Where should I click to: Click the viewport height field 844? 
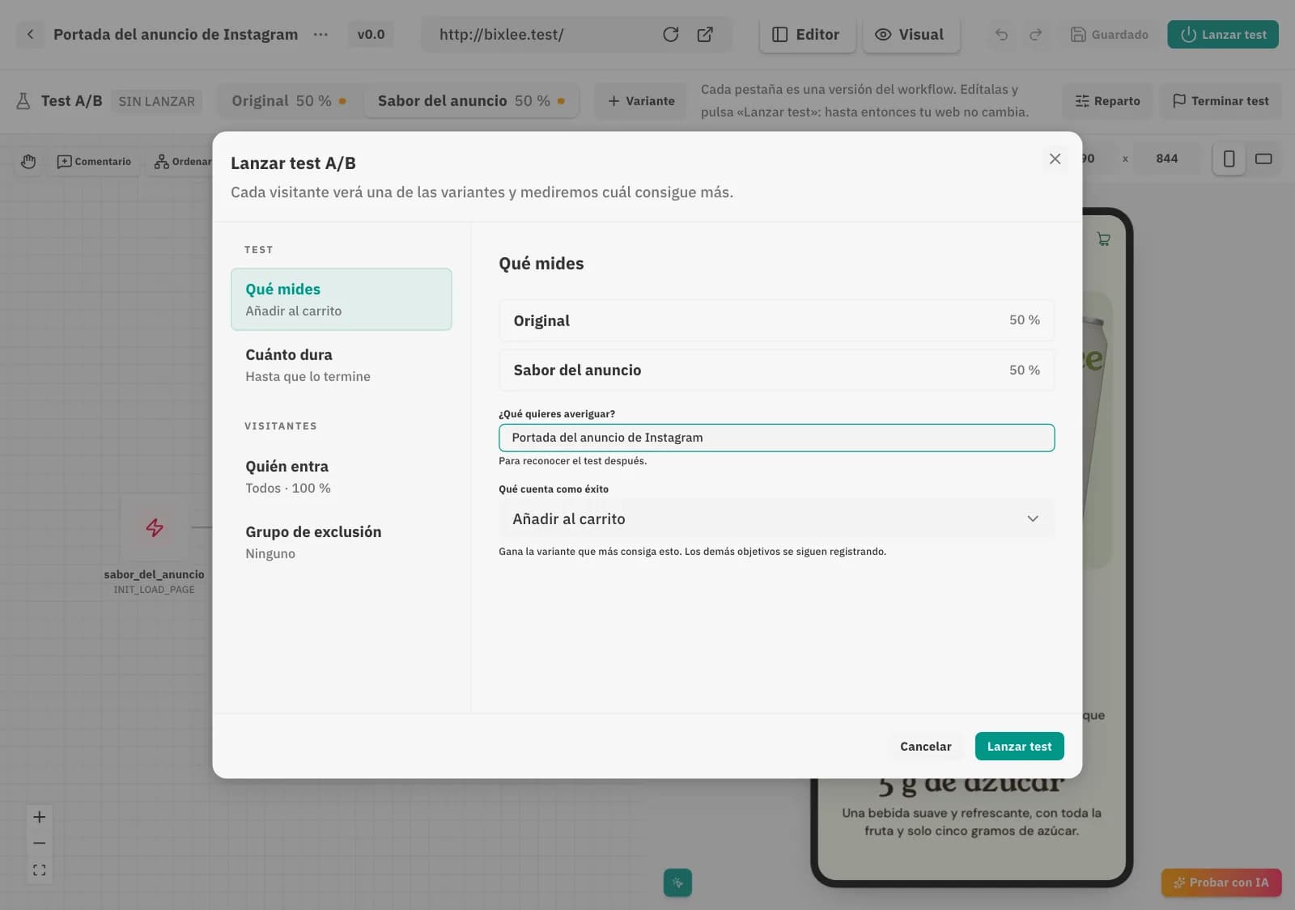tap(1166, 159)
